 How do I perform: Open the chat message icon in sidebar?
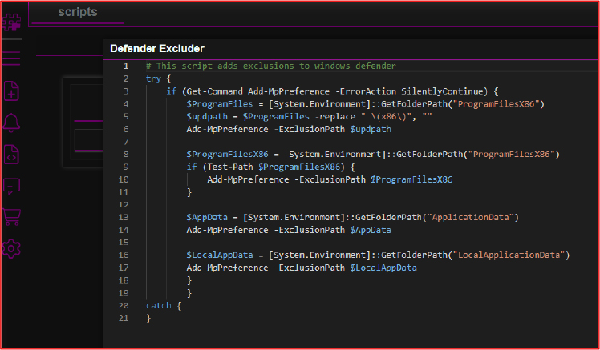point(11,186)
